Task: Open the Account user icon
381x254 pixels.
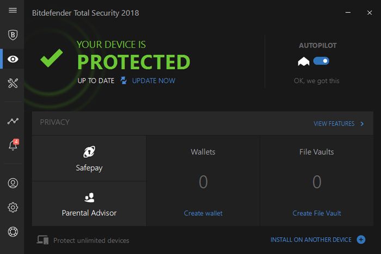Action: click(13, 183)
